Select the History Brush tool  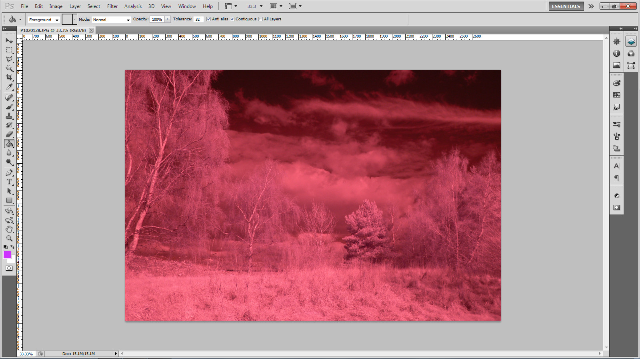[x=9, y=125]
